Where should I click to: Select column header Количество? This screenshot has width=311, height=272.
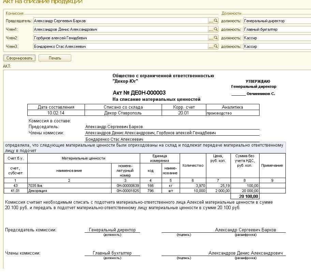[x=193, y=165]
